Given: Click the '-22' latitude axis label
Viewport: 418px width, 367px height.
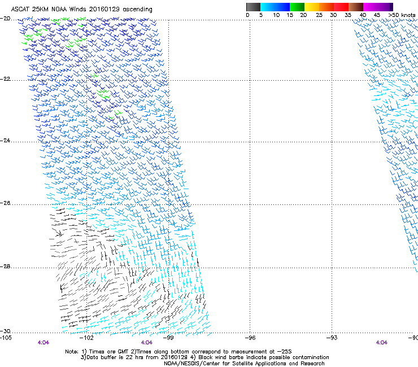Looking at the screenshot, I should click(x=5, y=79).
